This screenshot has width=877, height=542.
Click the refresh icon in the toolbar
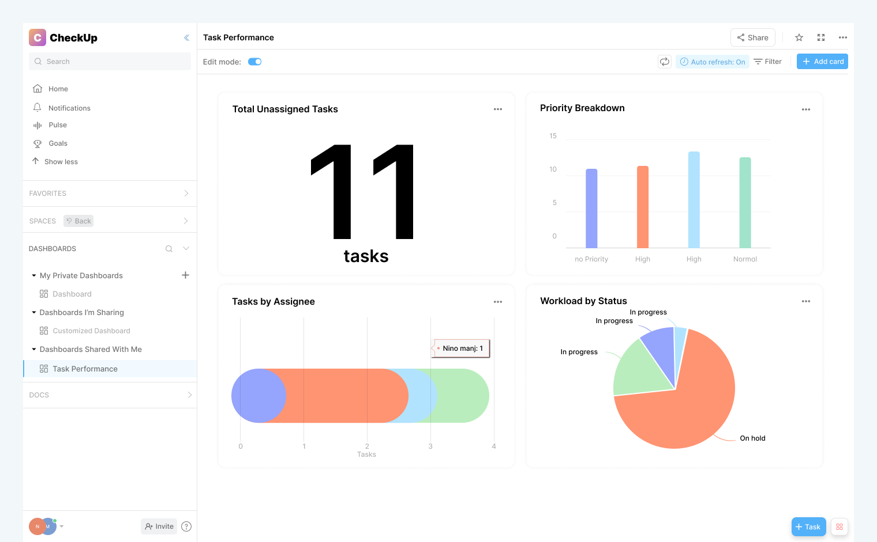coord(664,61)
